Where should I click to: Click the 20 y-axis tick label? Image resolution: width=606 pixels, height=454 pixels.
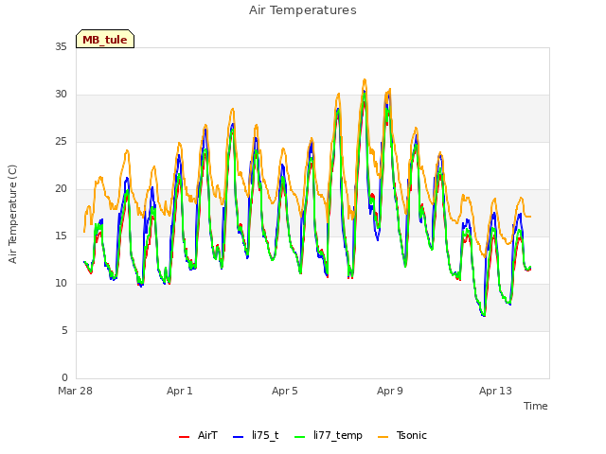click(x=61, y=189)
